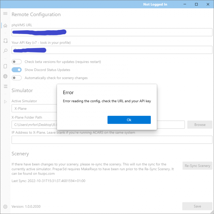Viewport: 214px width, 214px height.
Task: Open the add flight sidebar icon
Action: (x=5, y=41)
